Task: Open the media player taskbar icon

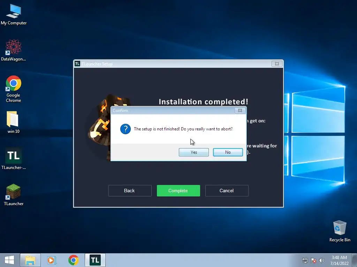Action: (x=52, y=260)
